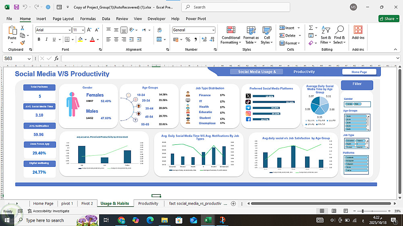Screen dimensions: 403x226
Task: Toggle Bold formatting
Action: [x=39, y=39]
